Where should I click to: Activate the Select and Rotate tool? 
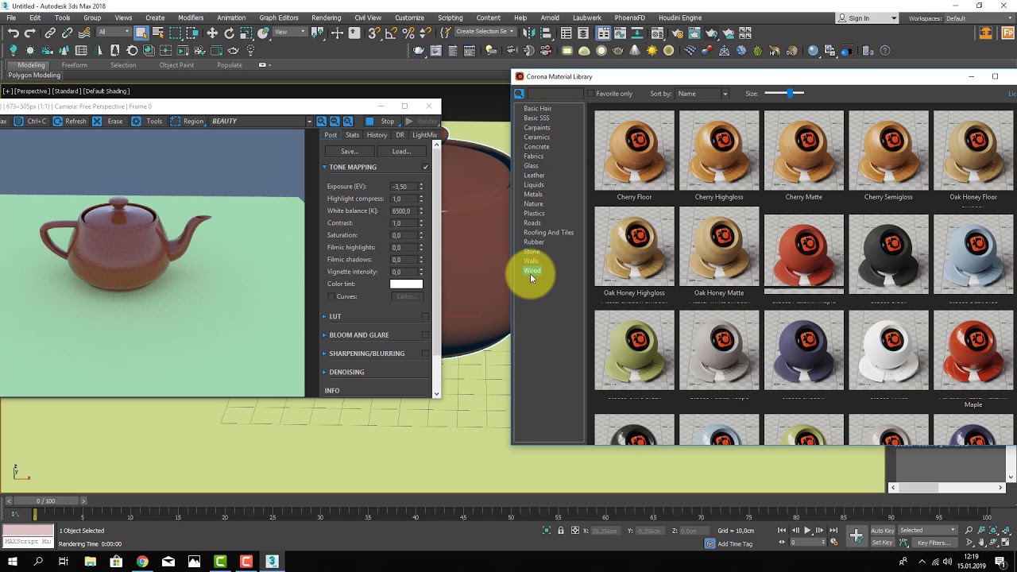pyautogui.click(x=230, y=33)
